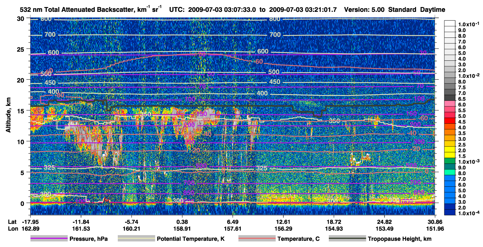Click the longitude value '161.53'
The height and width of the screenshot is (247, 483).
80,229
